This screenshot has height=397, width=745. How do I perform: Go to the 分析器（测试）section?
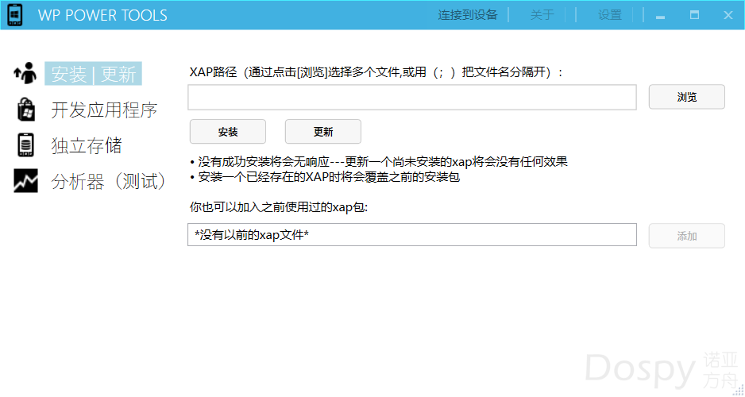109,182
